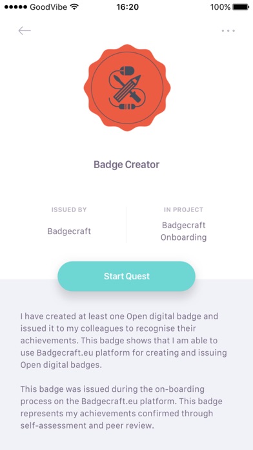Start the quest with the teal button
253x450 pixels.
point(126,276)
